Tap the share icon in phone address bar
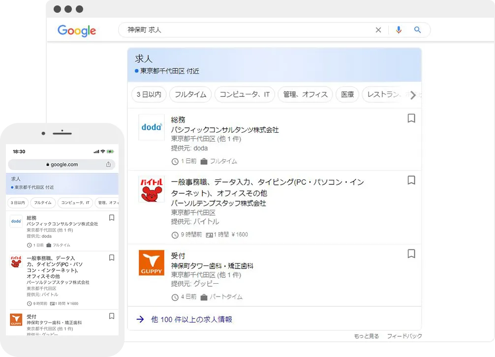Image resolution: width=495 pixels, height=357 pixels. [108, 164]
